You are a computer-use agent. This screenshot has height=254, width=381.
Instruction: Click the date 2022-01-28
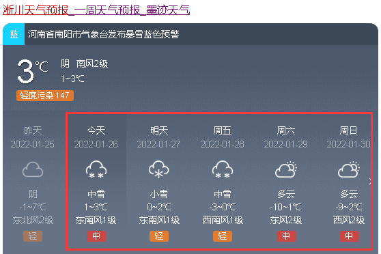(x=223, y=144)
